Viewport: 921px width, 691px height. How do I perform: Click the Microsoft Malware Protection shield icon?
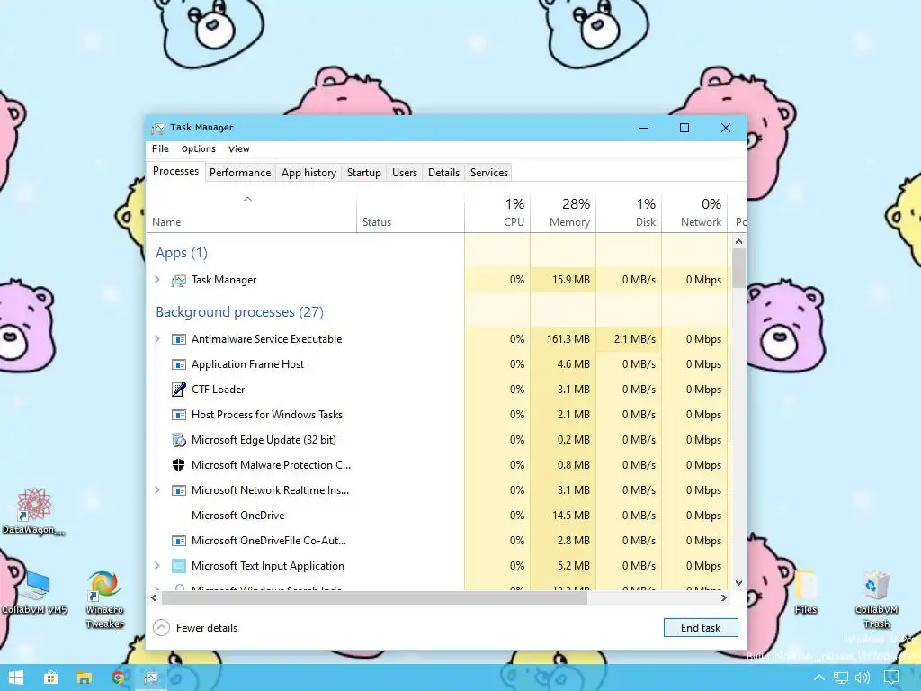pos(179,465)
